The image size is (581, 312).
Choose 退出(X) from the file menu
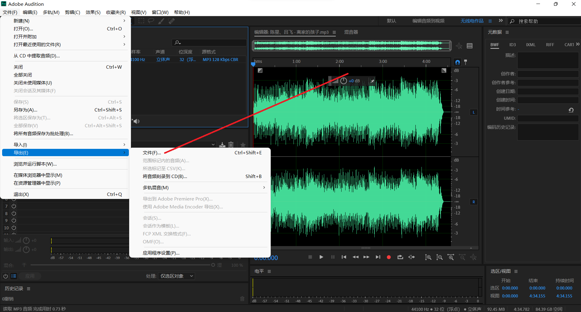point(65,194)
